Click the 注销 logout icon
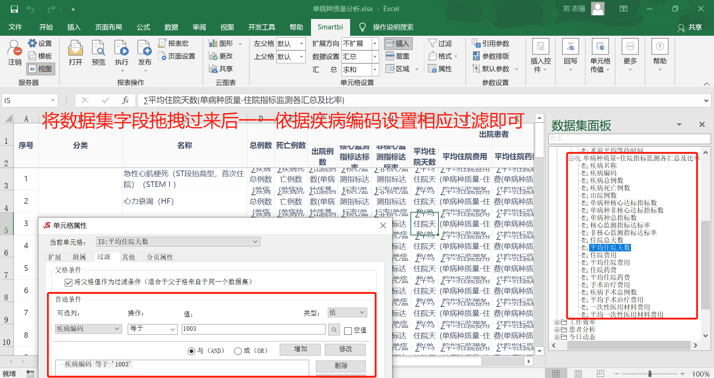The width and height of the screenshot is (714, 378). [x=15, y=53]
